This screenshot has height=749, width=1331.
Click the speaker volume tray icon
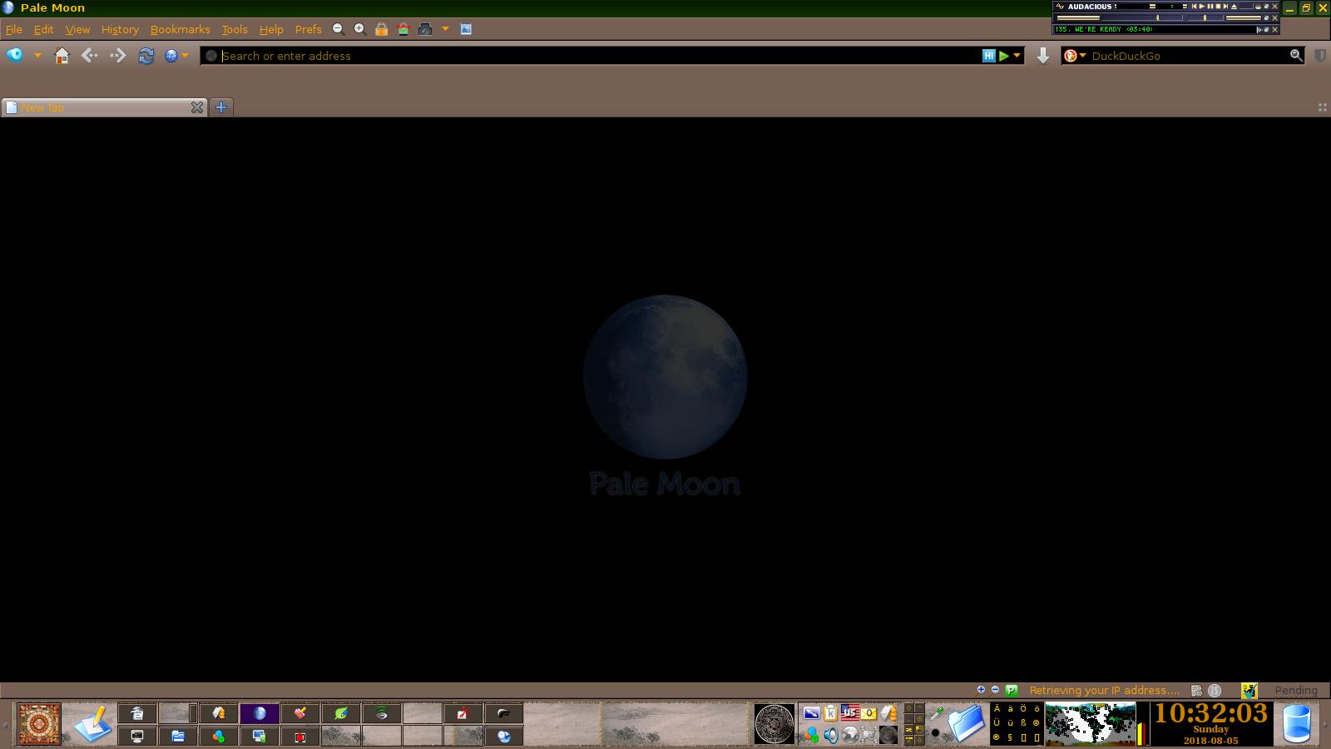point(830,735)
